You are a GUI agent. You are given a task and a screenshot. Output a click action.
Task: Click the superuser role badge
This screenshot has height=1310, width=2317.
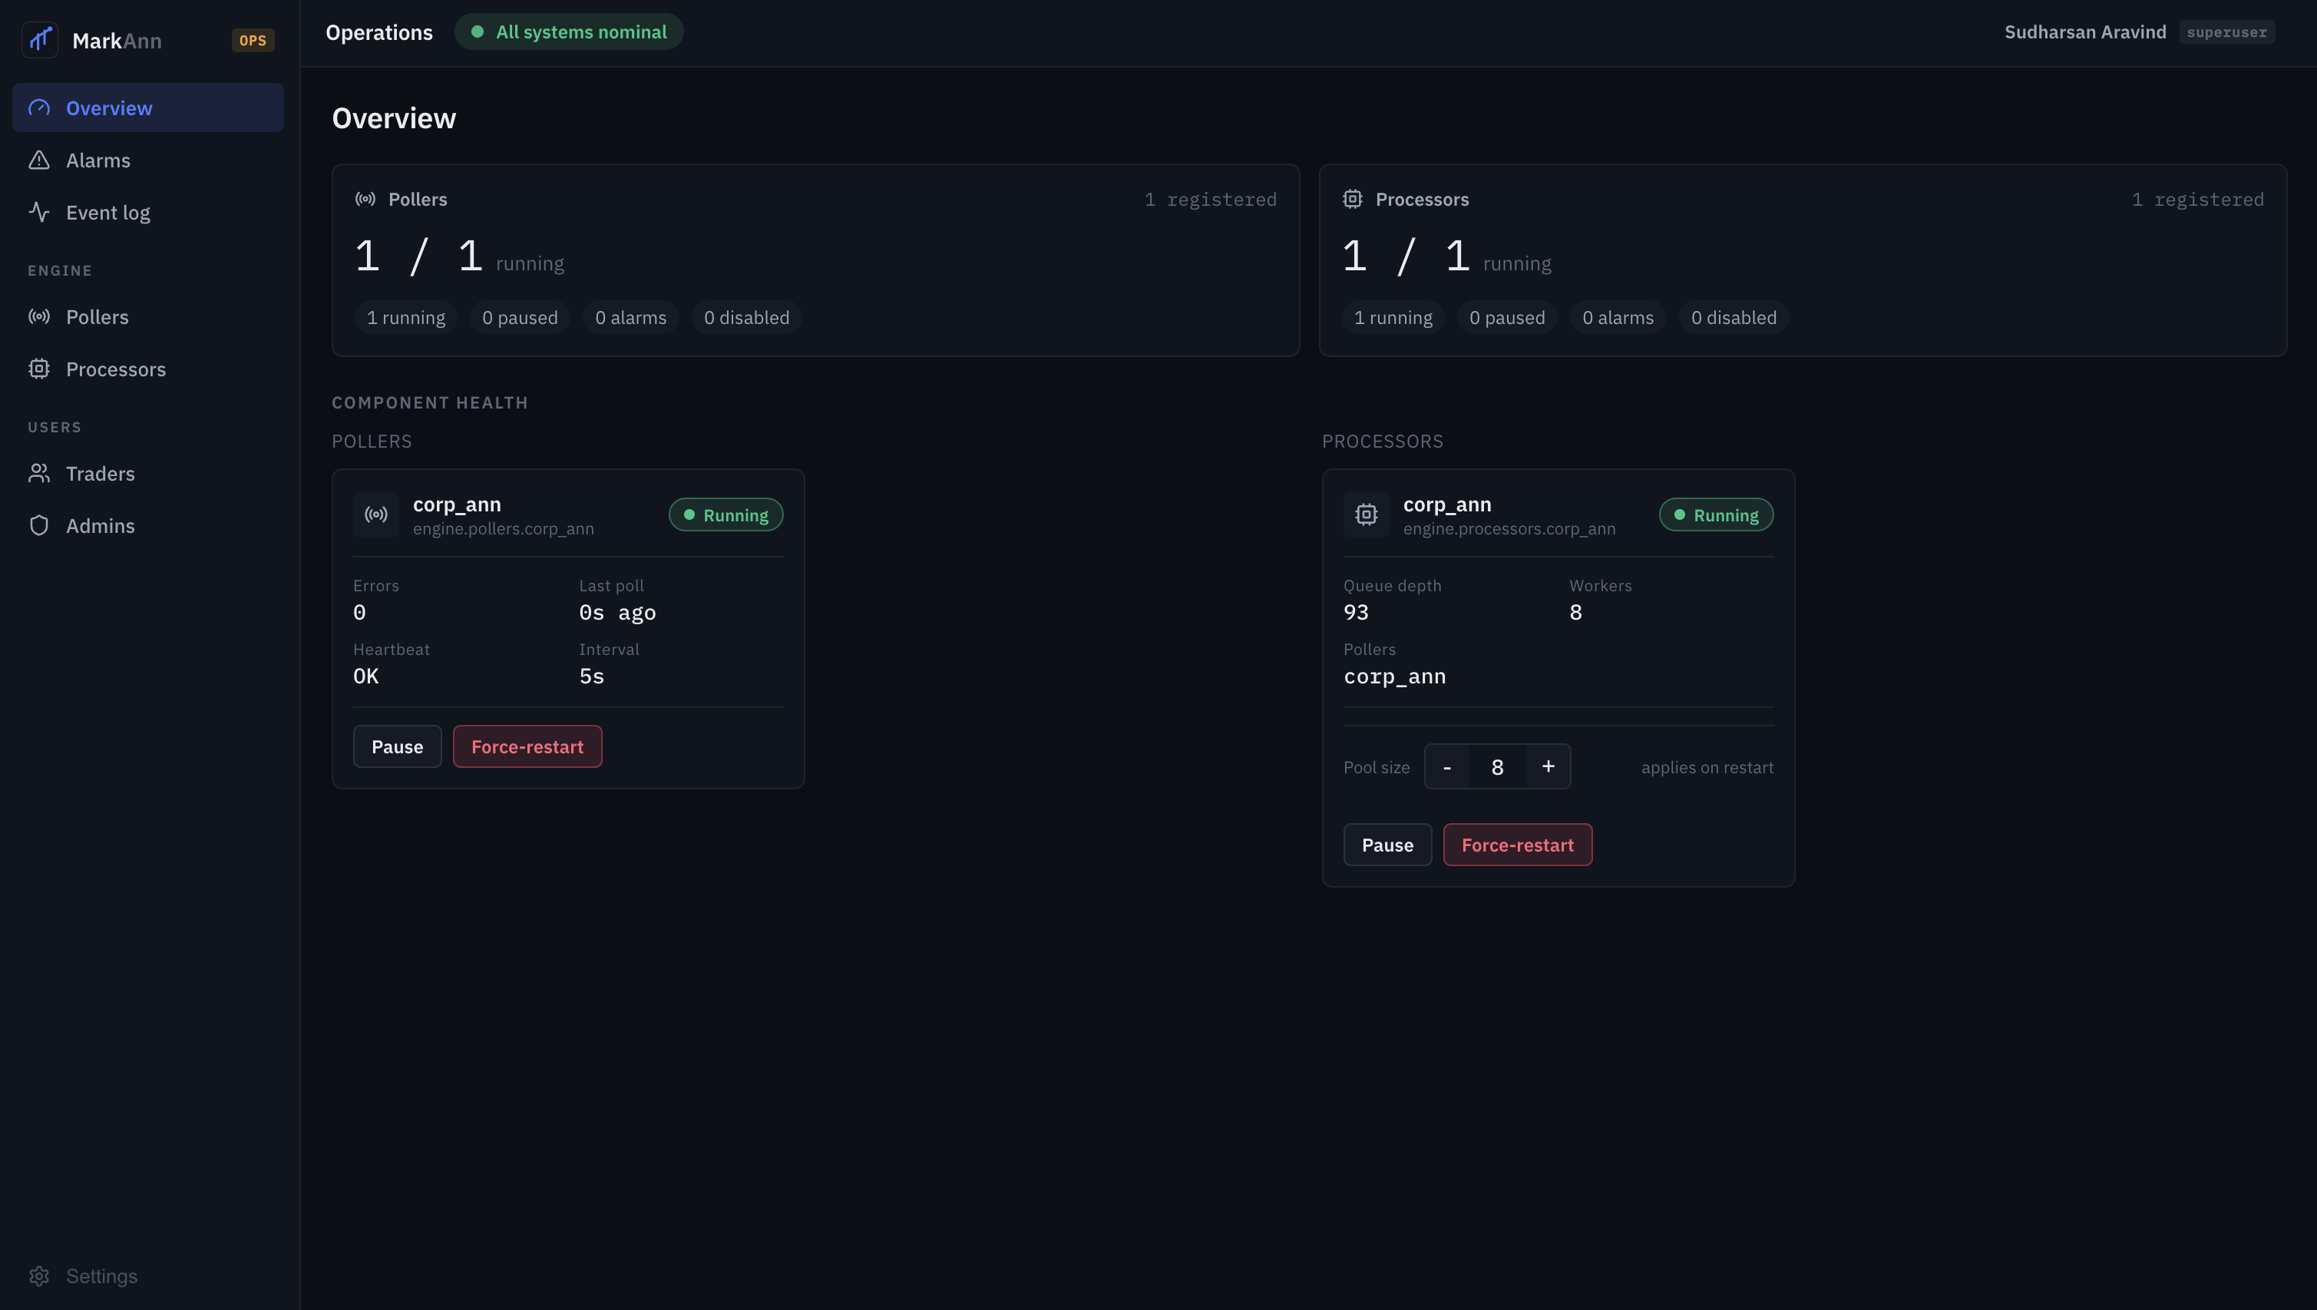[x=2227, y=32]
